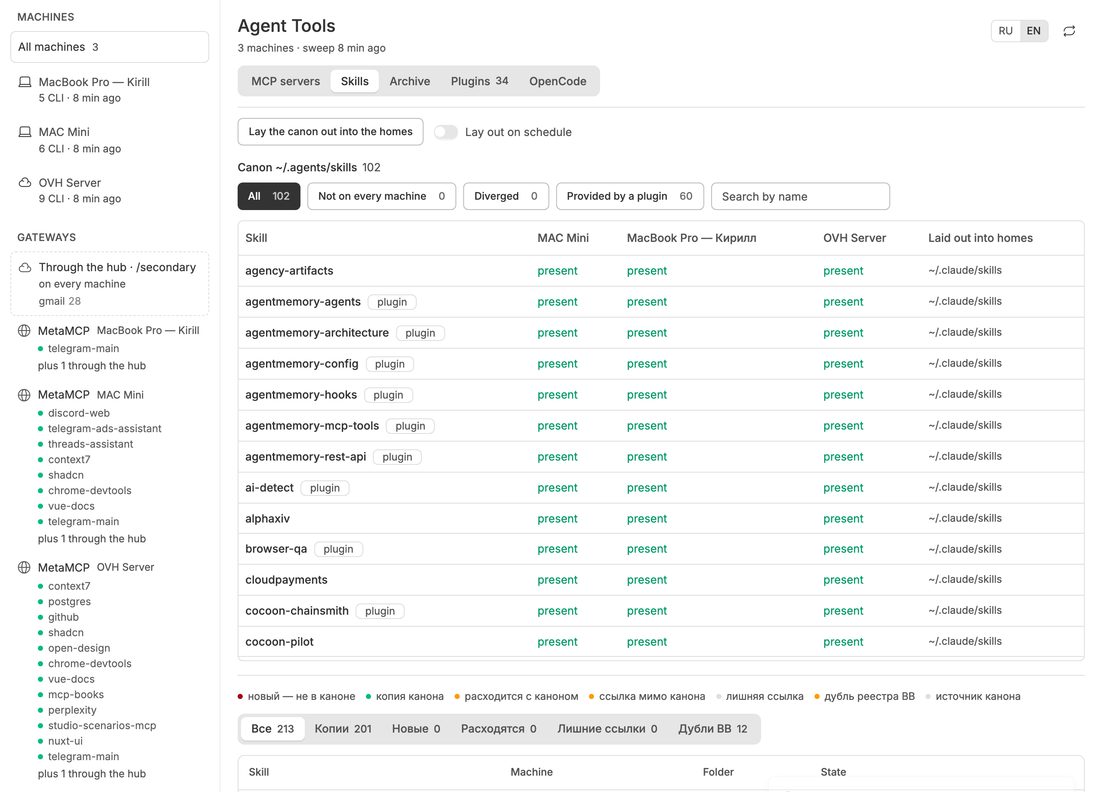Click the cocoon-pilot skill name
The width and height of the screenshot is (1102, 792).
pyautogui.click(x=279, y=642)
